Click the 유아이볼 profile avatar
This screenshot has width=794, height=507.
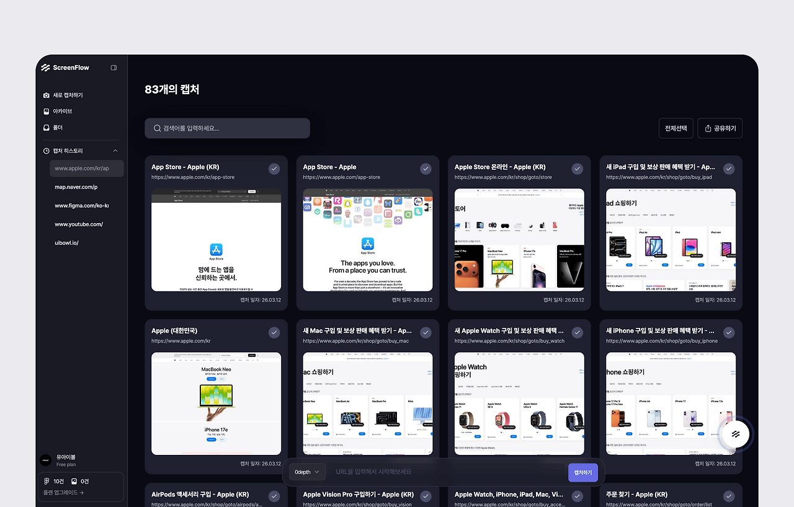[x=45, y=460]
